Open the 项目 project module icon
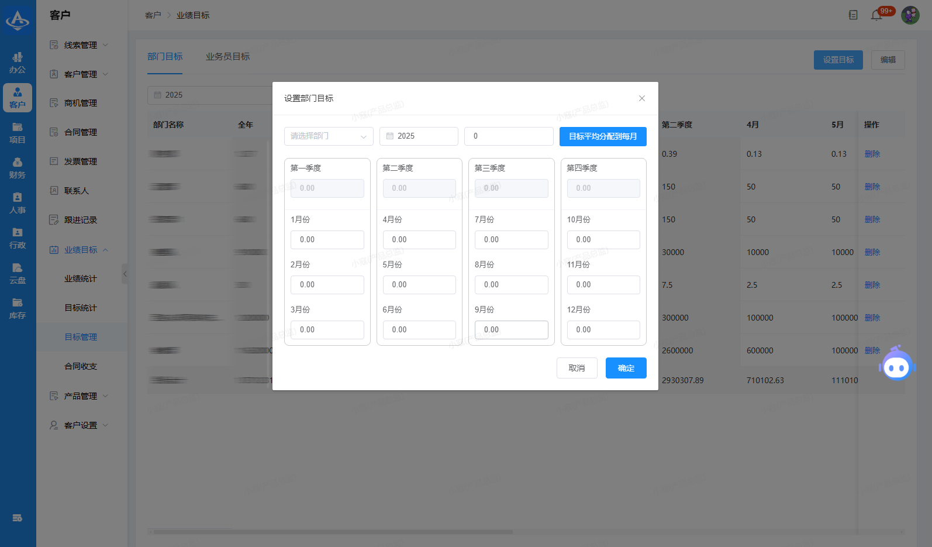932x547 pixels. [x=18, y=133]
